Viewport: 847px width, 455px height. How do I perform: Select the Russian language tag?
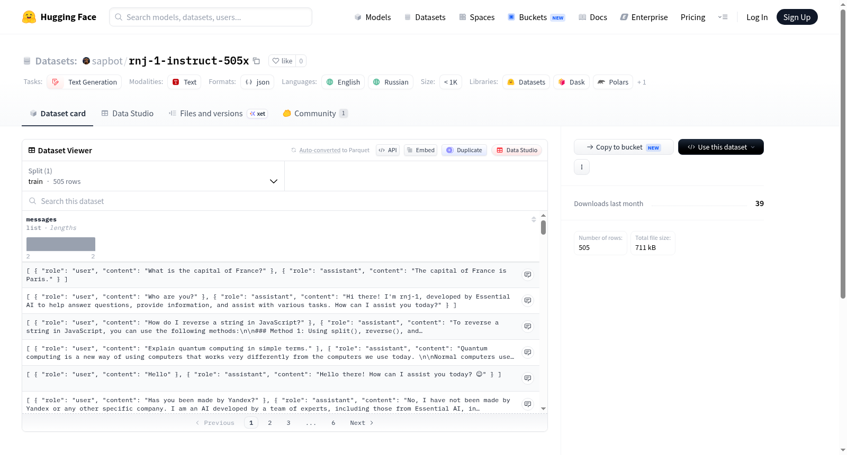click(391, 82)
